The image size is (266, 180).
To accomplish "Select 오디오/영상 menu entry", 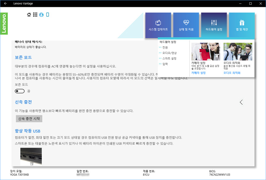I will 169,53.
